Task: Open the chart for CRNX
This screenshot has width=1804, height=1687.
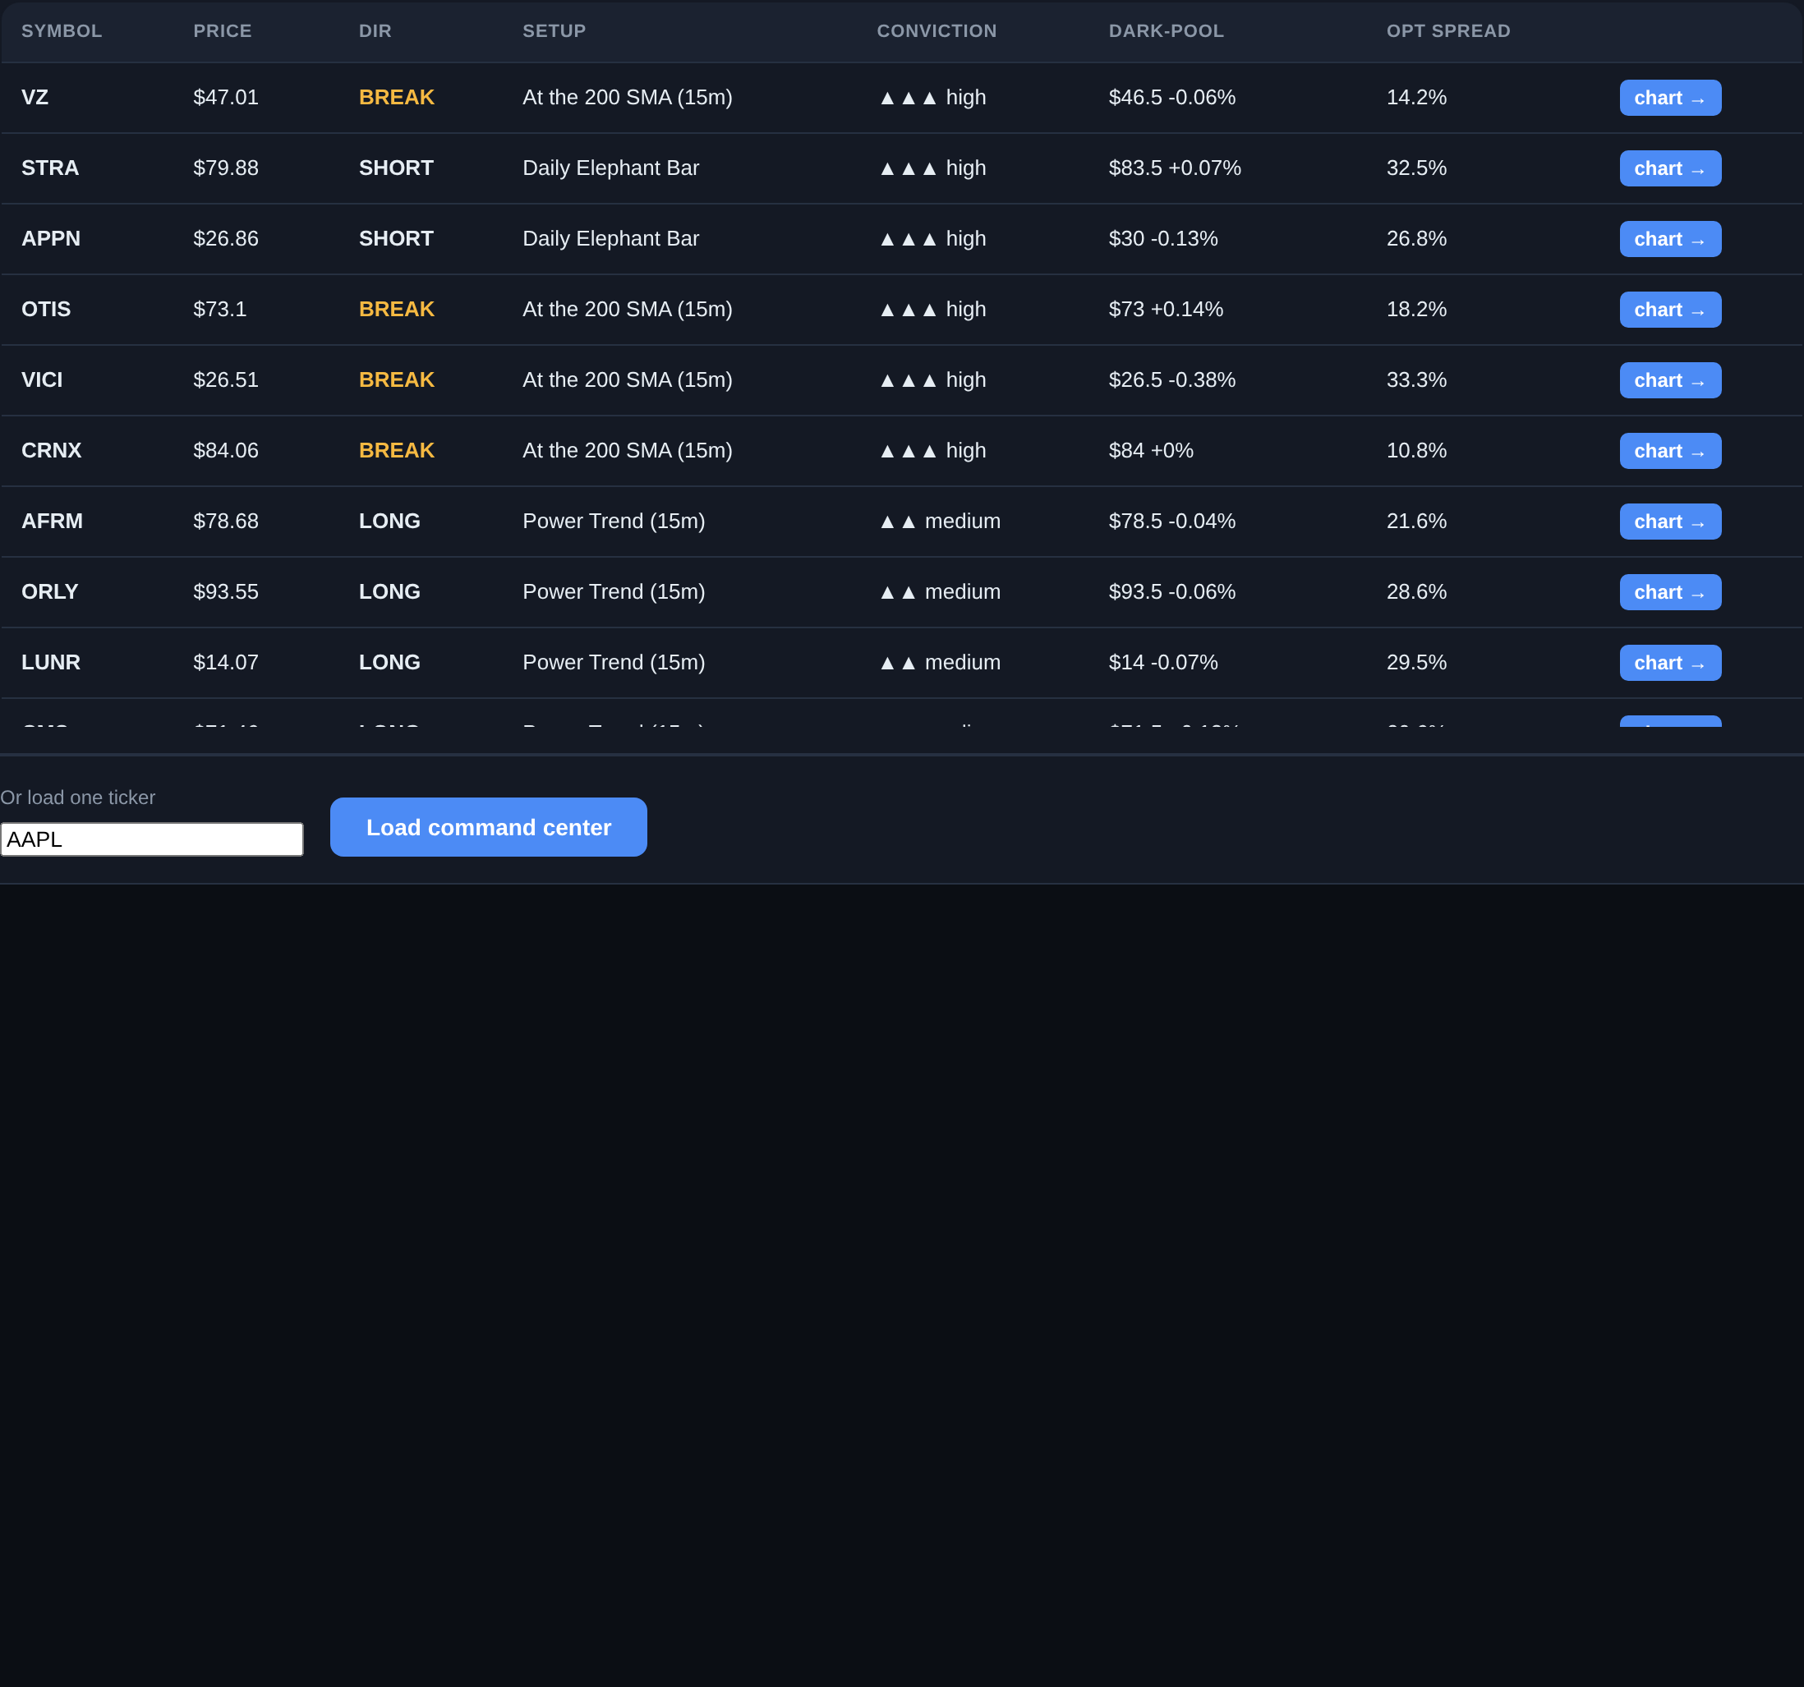Action: [1670, 452]
